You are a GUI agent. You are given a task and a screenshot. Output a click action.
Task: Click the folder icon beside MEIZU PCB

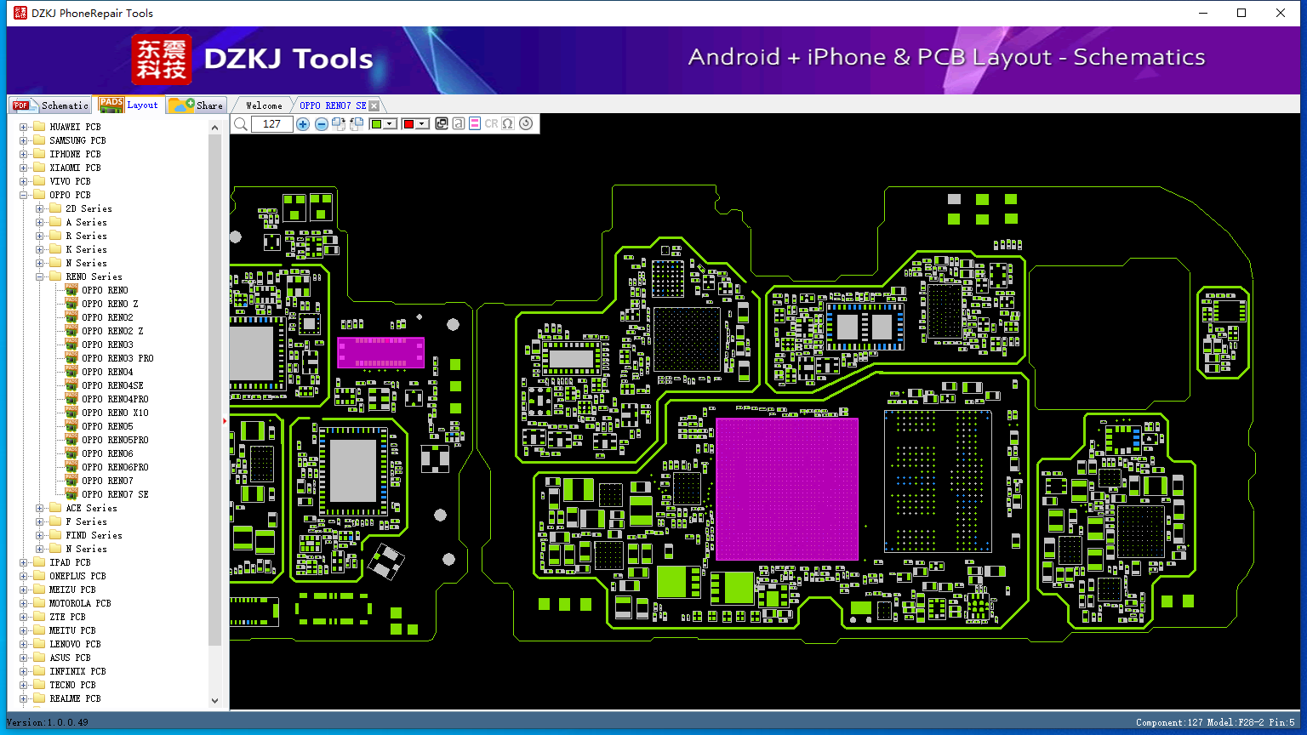[x=38, y=590]
